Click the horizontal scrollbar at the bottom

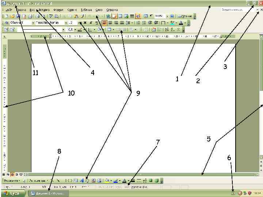click(x=141, y=174)
